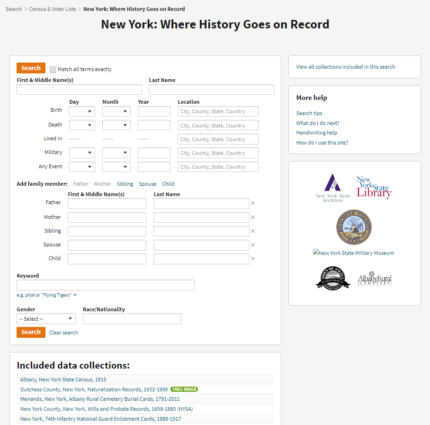Go to Census & Voter Lists breadcrumb
The image size is (430, 425).
point(53,9)
